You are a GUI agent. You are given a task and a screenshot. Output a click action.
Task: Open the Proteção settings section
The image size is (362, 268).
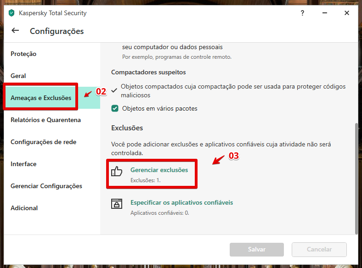coord(23,54)
